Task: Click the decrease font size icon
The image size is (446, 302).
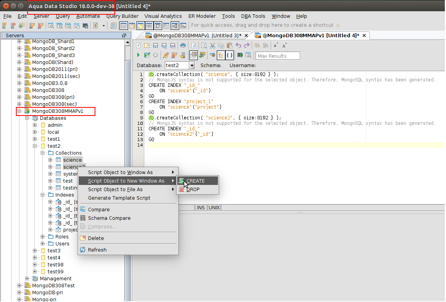Action: [x=275, y=45]
